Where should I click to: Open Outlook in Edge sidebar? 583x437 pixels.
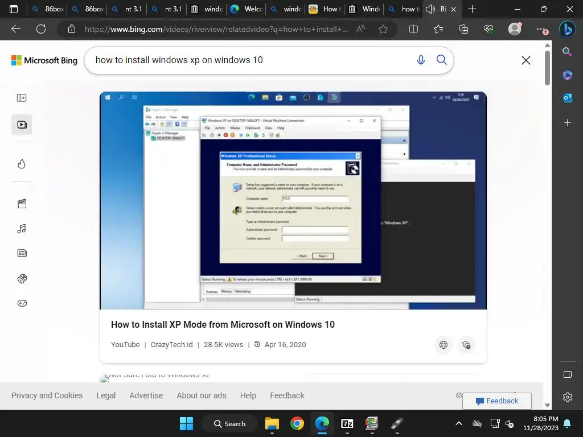567,98
